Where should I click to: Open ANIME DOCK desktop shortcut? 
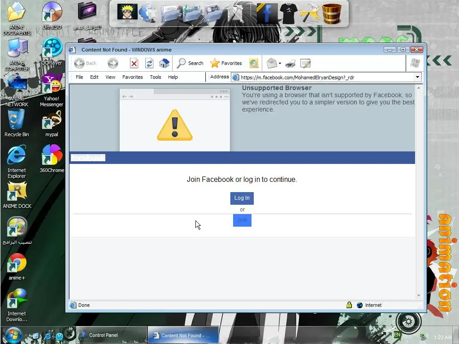[17, 195]
